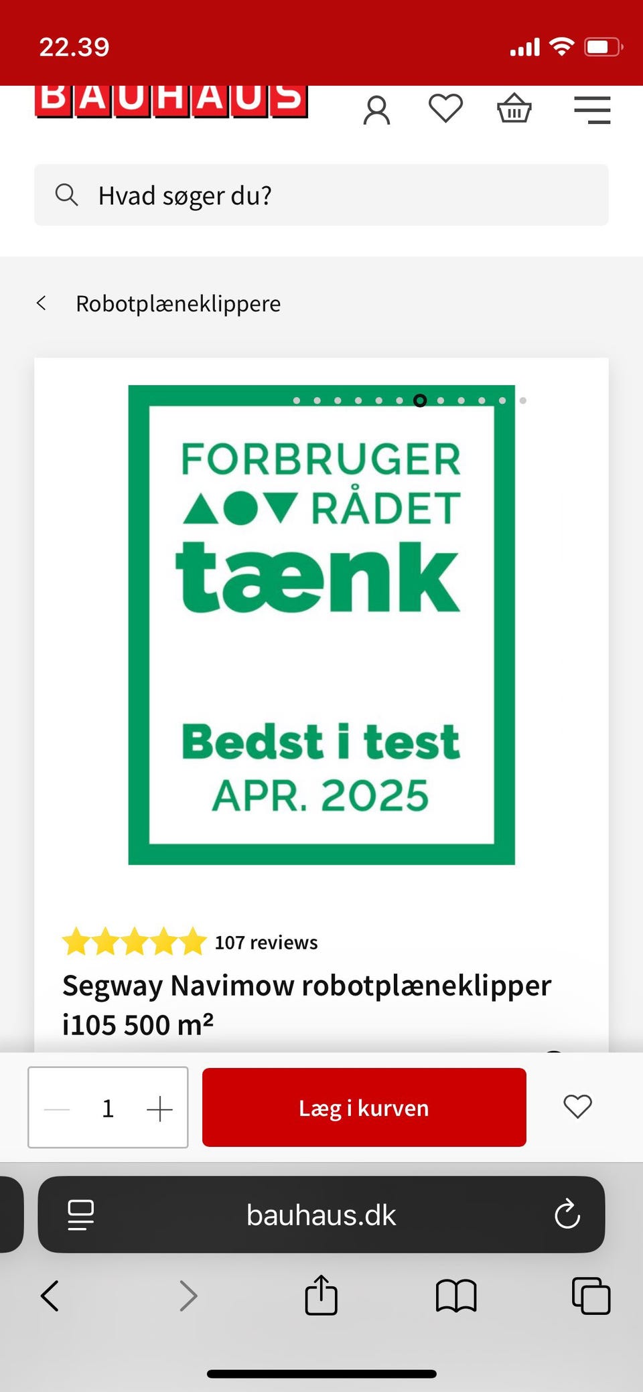643x1392 pixels.
Task: Open the wishlist heart in header
Action: [x=445, y=108]
